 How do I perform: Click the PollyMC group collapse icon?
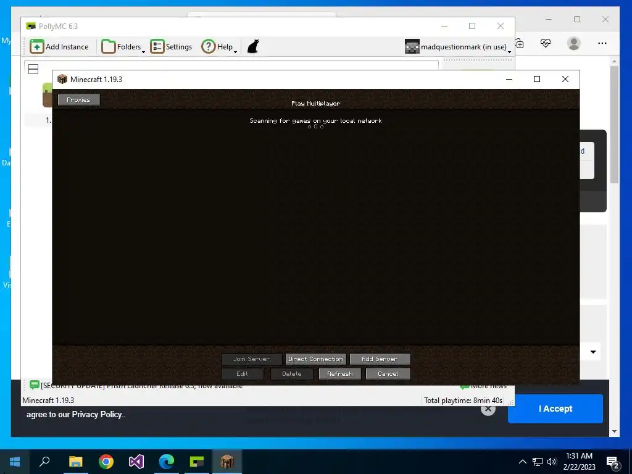33,69
